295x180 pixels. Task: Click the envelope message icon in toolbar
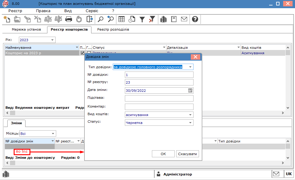pyautogui.click(x=184, y=19)
